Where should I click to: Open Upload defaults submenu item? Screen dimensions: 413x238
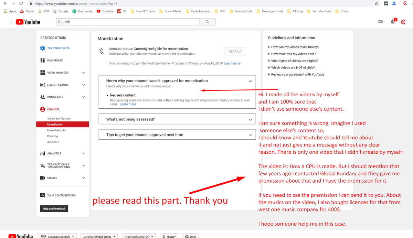pos(57,130)
